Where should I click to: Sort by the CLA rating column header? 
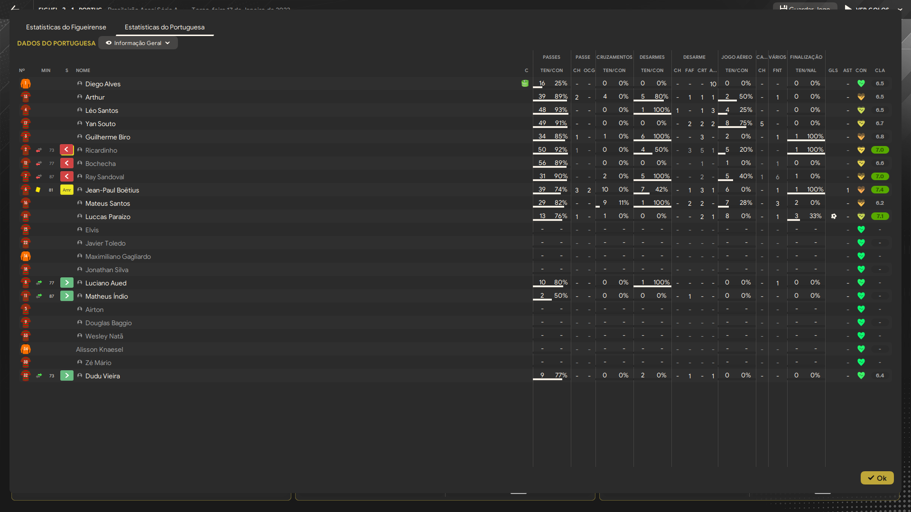pyautogui.click(x=880, y=70)
